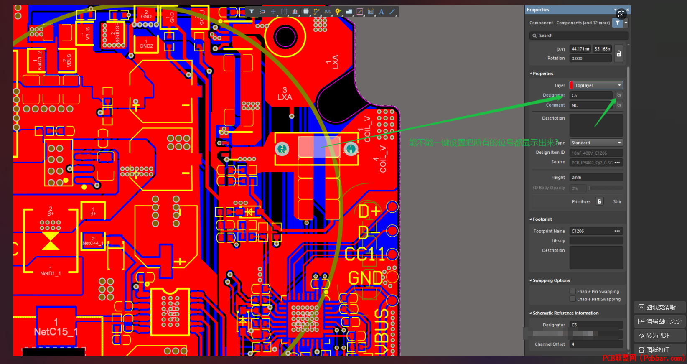This screenshot has height=364, width=687.
Task: Click the 图纸打印 button
Action: 659,350
